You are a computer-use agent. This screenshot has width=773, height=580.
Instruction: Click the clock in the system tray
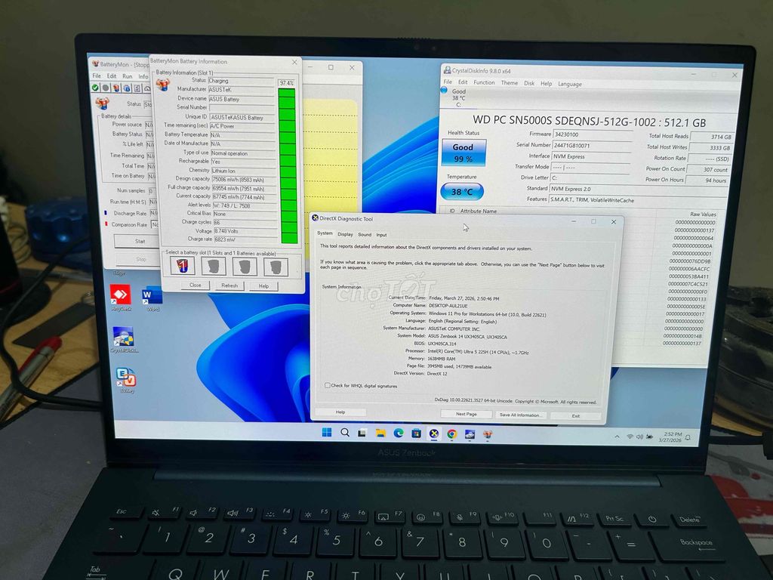(673, 436)
